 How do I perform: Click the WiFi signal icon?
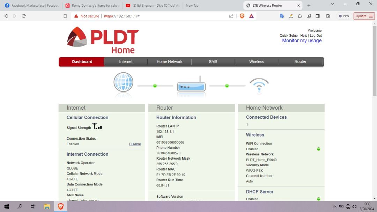[259, 85]
